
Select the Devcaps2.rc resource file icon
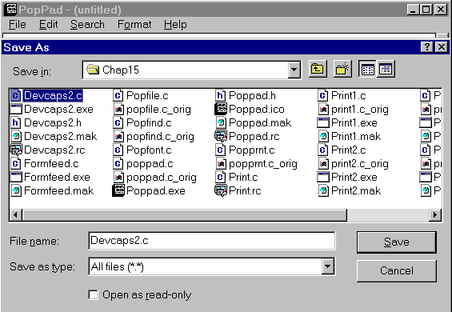[x=16, y=150]
